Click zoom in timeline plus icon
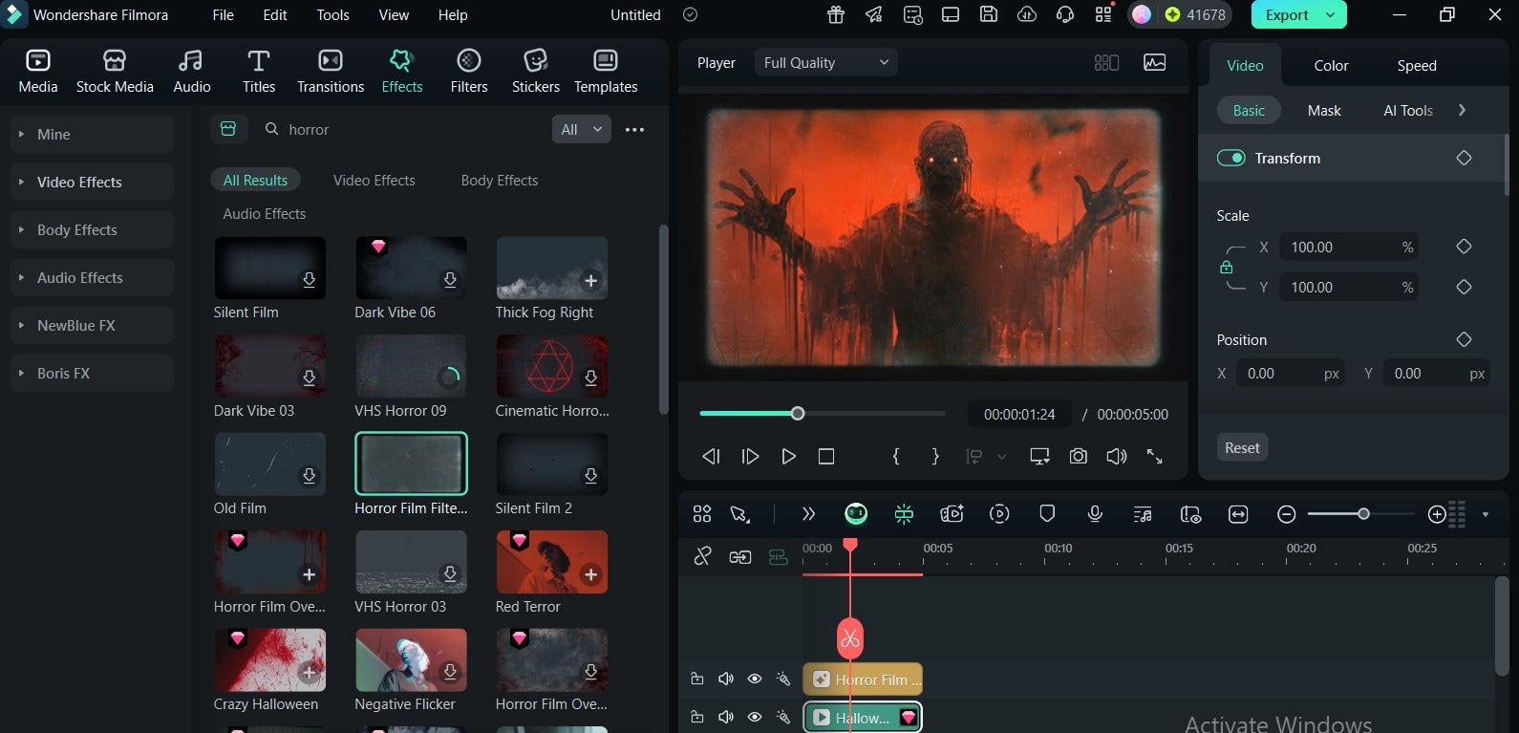Viewport: 1519px width, 733px height. [1437, 515]
